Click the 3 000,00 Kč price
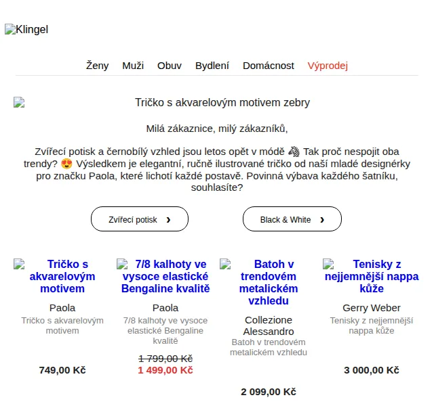 point(372,370)
